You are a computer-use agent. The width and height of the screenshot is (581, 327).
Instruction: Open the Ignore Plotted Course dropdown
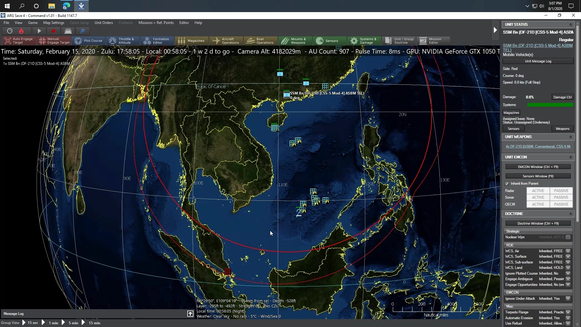tap(568, 273)
